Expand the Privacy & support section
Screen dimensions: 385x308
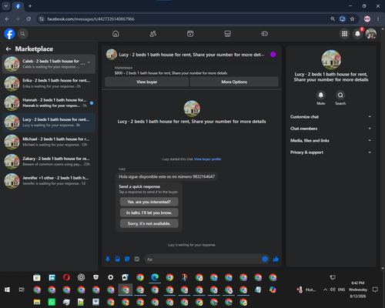(x=331, y=152)
